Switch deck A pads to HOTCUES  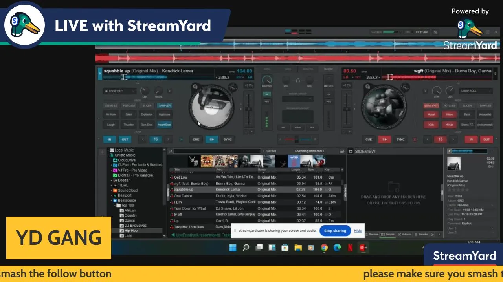129,106
